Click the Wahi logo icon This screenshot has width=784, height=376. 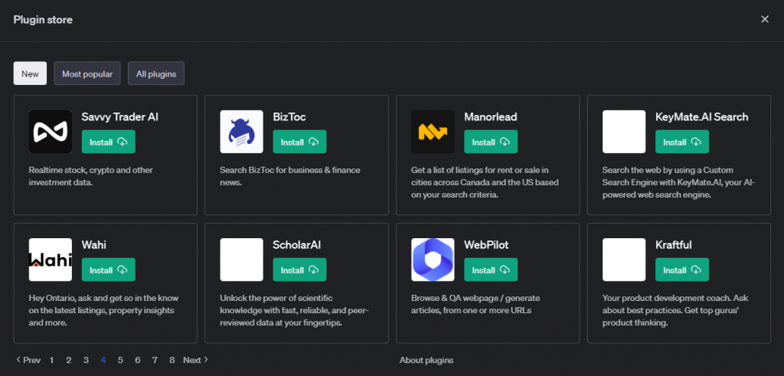pos(50,260)
